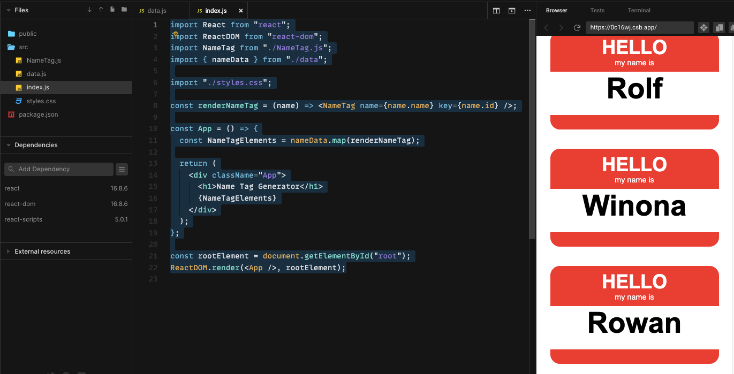Open the dependency list menu icon
734x374 pixels.
point(122,169)
